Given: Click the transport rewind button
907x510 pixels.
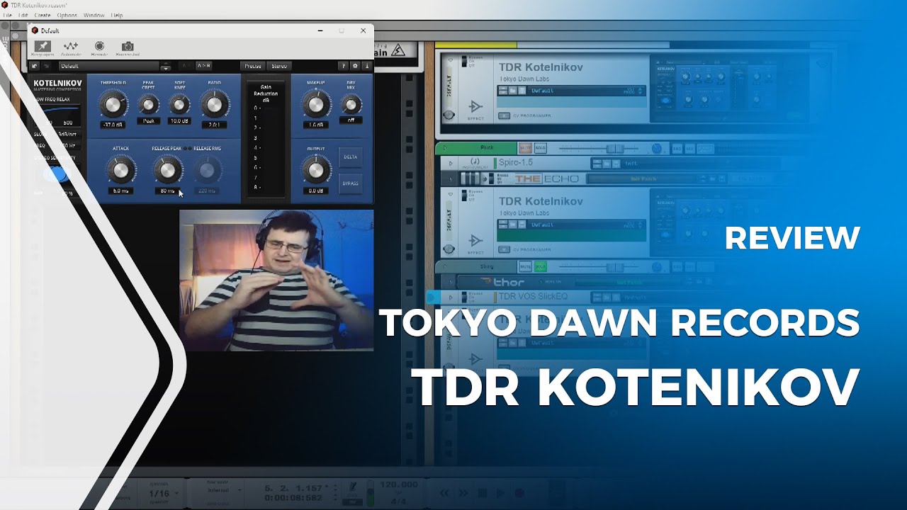Looking at the screenshot, I should pyautogui.click(x=444, y=493).
